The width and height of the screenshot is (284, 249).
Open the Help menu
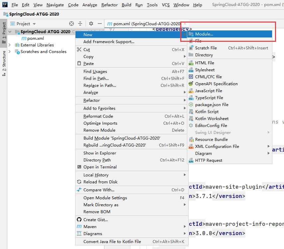pyautogui.click(x=198, y=5)
